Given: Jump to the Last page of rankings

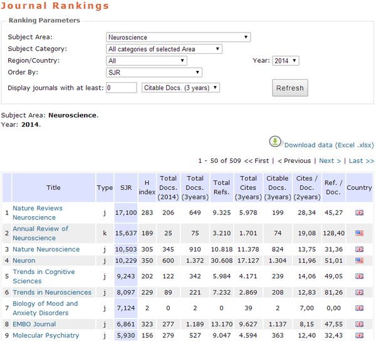Looking at the screenshot, I should [x=361, y=161].
